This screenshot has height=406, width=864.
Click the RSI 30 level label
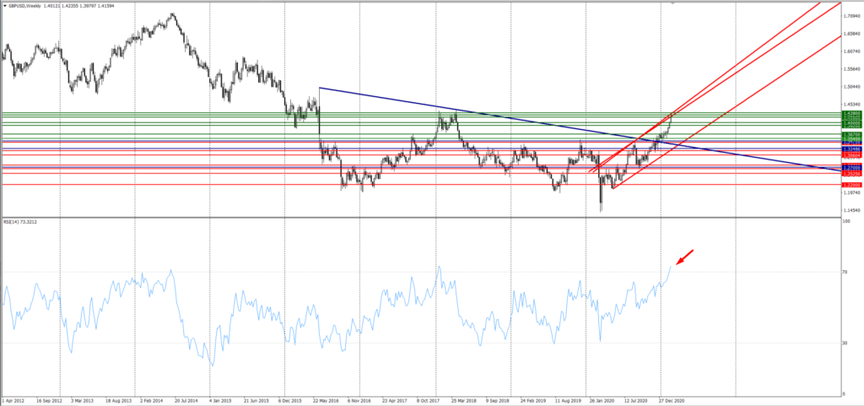tap(844, 343)
